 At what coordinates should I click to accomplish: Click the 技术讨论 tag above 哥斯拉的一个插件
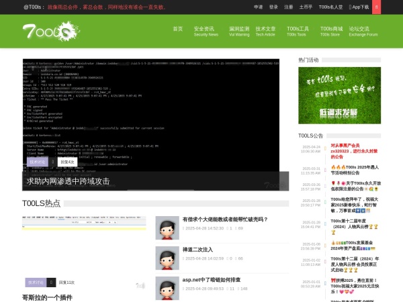tap(36, 283)
